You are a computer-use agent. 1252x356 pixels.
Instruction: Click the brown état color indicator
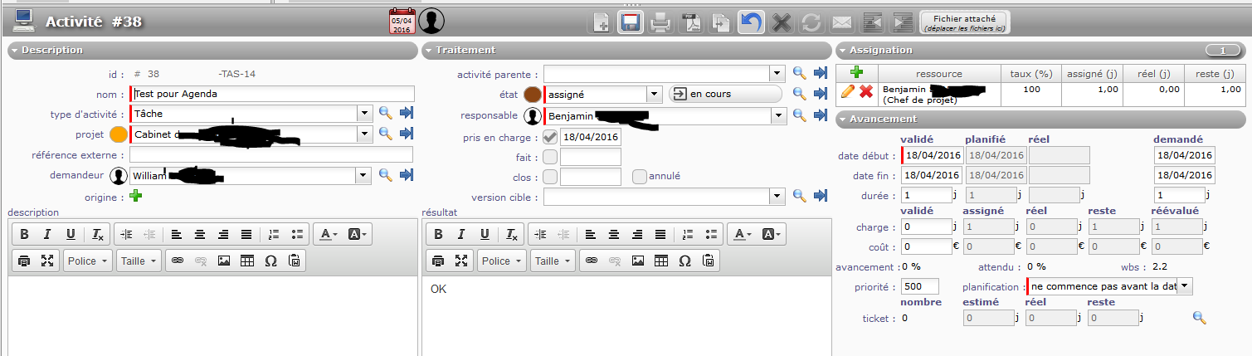click(x=532, y=95)
